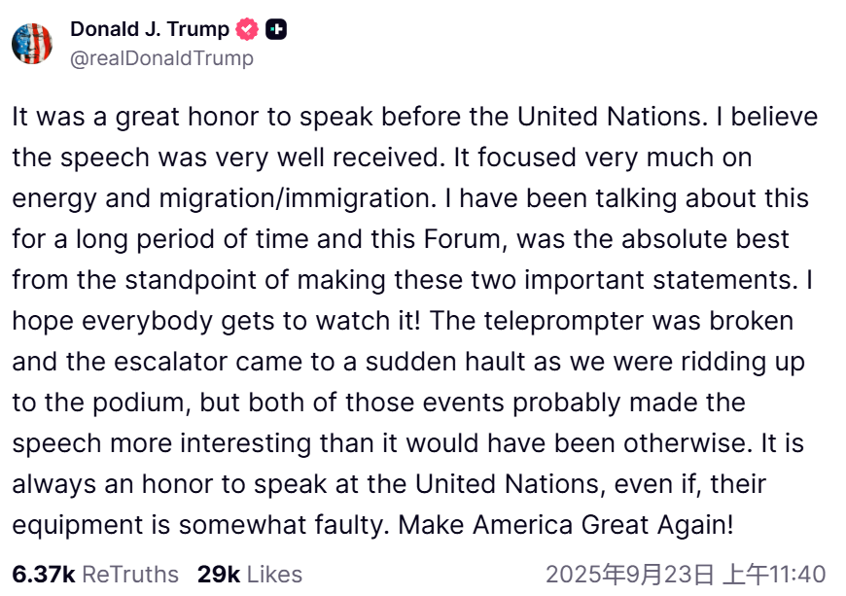Open the Donald J. Trump display name

150,29
